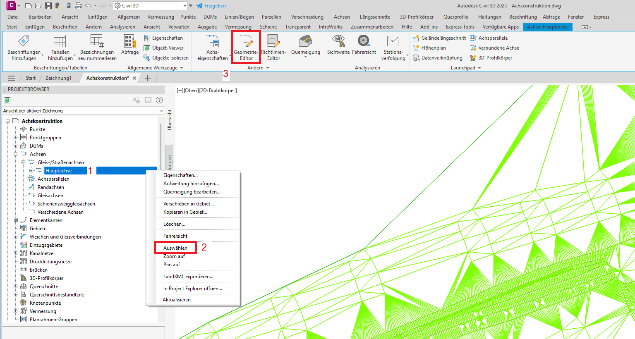Launch the Fahrersicht tool

click(364, 45)
